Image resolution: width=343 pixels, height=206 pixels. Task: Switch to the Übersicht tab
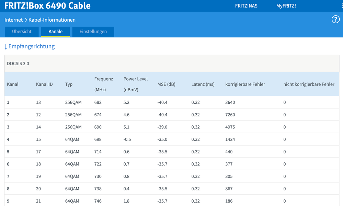click(x=22, y=32)
